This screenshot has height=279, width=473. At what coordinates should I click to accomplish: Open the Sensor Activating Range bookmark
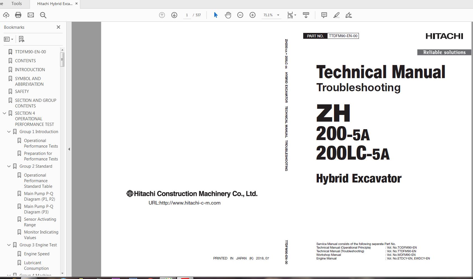pyautogui.click(x=40, y=222)
